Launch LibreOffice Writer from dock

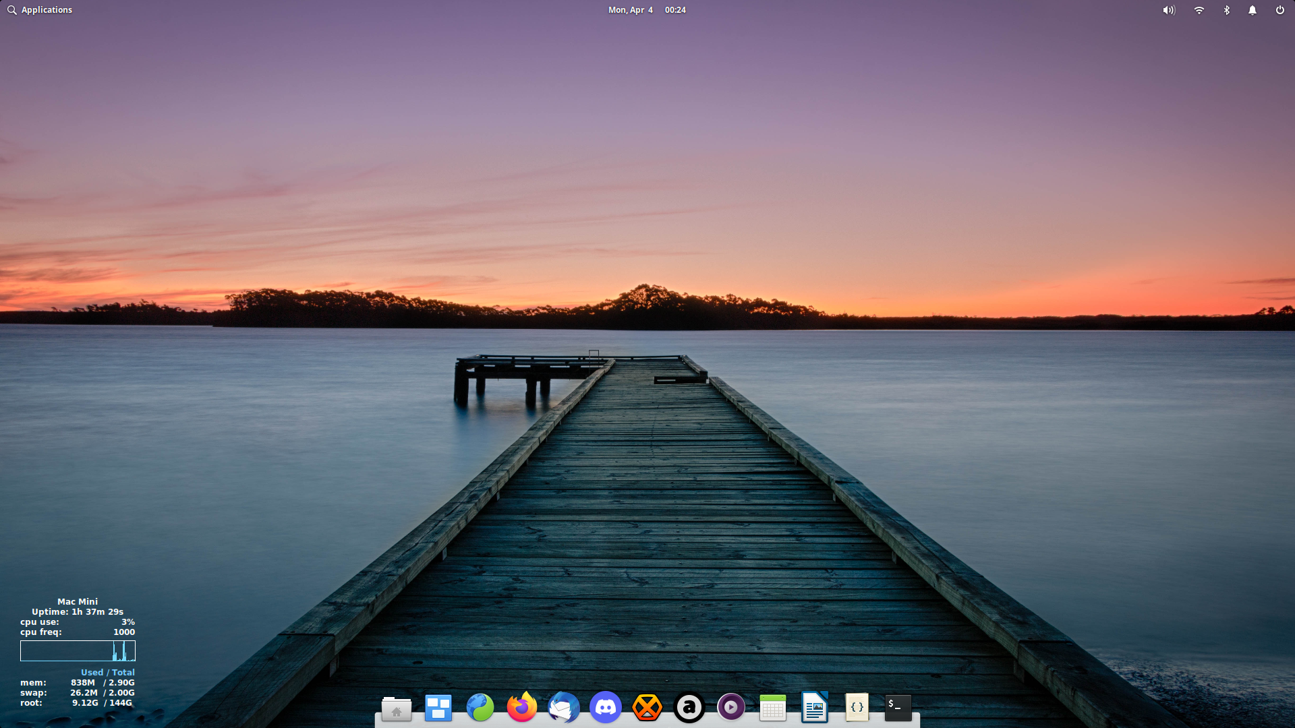coord(815,708)
